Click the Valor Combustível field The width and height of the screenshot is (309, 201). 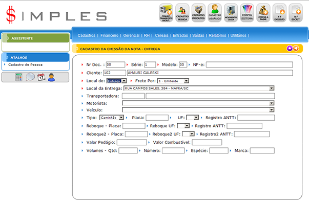[207, 142]
